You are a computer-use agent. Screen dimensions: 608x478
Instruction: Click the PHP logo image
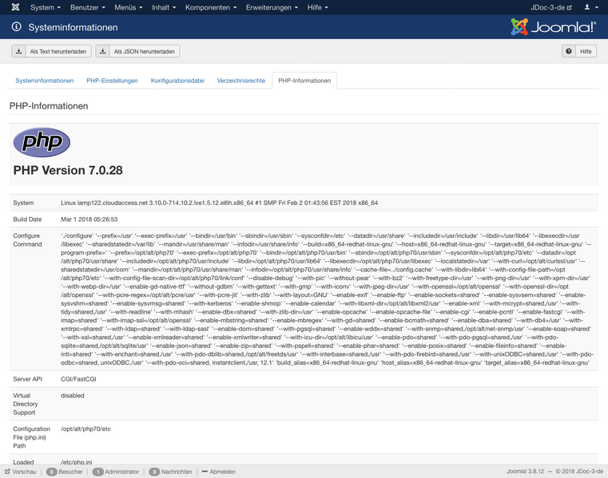tap(42, 142)
